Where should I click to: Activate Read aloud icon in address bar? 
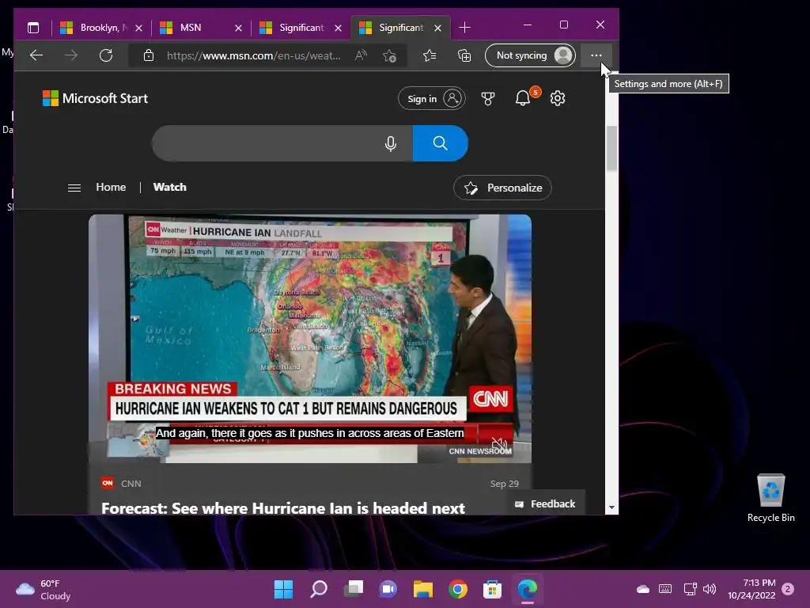coord(361,55)
